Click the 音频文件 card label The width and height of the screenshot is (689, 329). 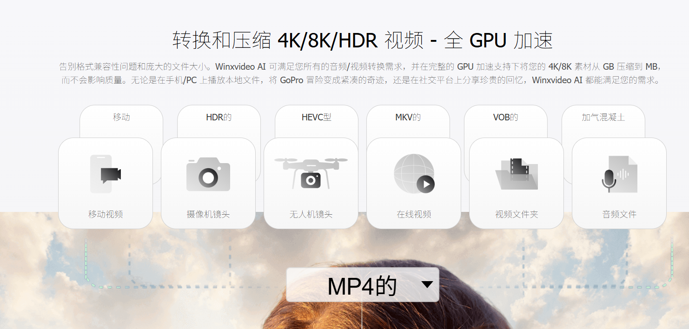619,214
